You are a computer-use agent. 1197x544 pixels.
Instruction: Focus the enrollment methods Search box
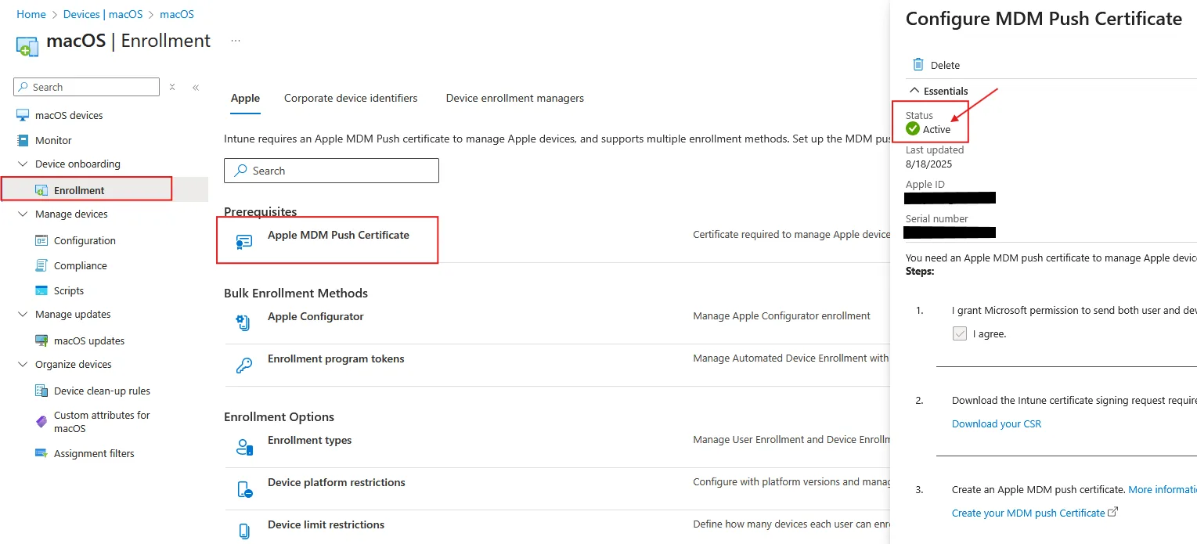coord(331,171)
